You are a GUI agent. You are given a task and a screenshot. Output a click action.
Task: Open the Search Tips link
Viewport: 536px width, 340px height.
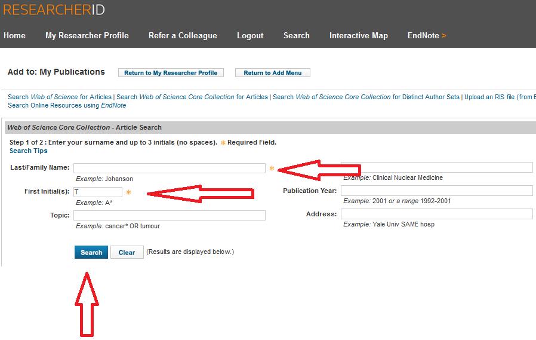point(29,151)
